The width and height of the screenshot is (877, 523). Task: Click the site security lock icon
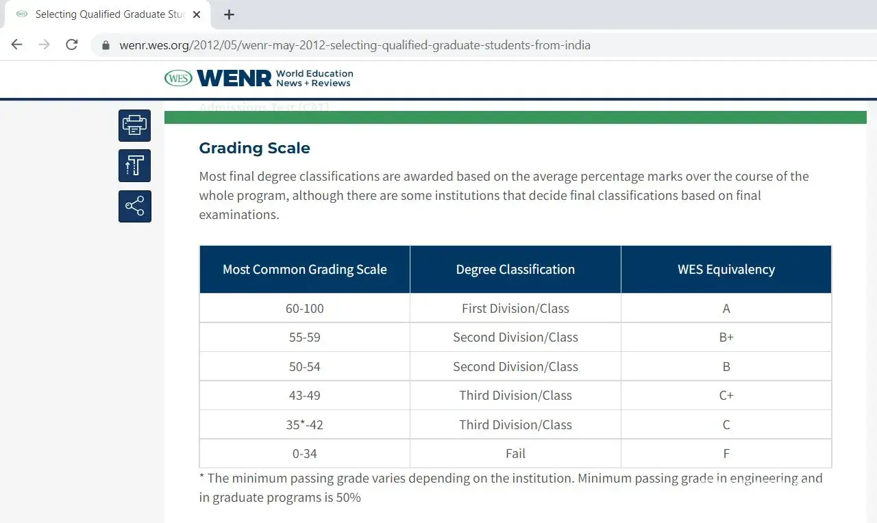click(x=106, y=46)
